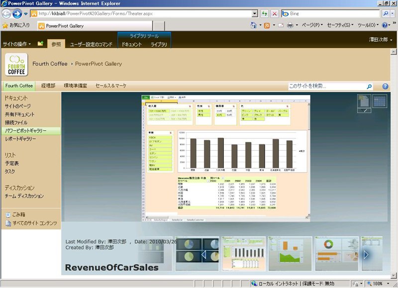The height and width of the screenshot is (288, 398).
Task: Open the ページ(P) menu
Action: 312,25
